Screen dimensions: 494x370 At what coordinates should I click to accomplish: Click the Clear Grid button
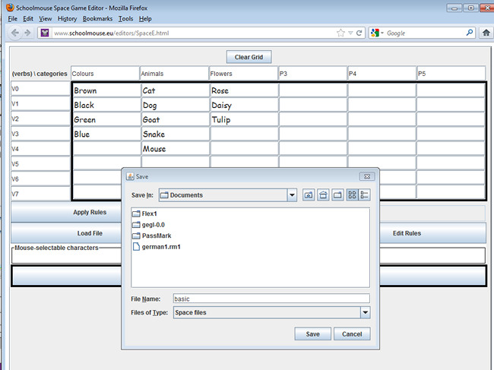pyautogui.click(x=249, y=57)
